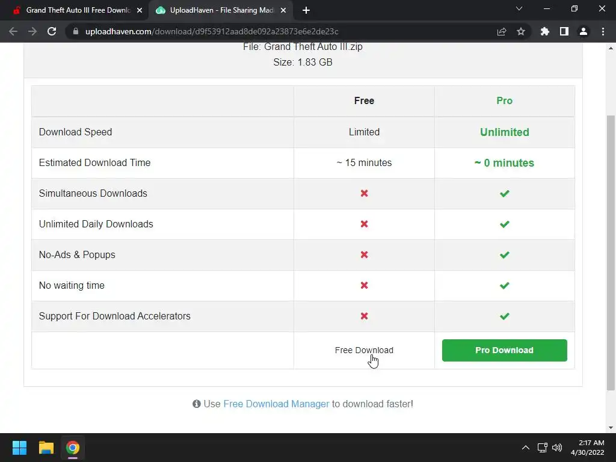Click the address bar URL
This screenshot has width=616, height=462.
tap(212, 31)
